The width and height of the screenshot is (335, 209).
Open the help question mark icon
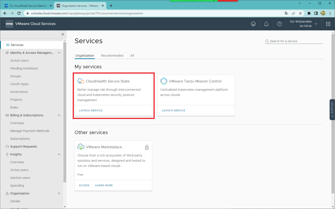point(279,24)
